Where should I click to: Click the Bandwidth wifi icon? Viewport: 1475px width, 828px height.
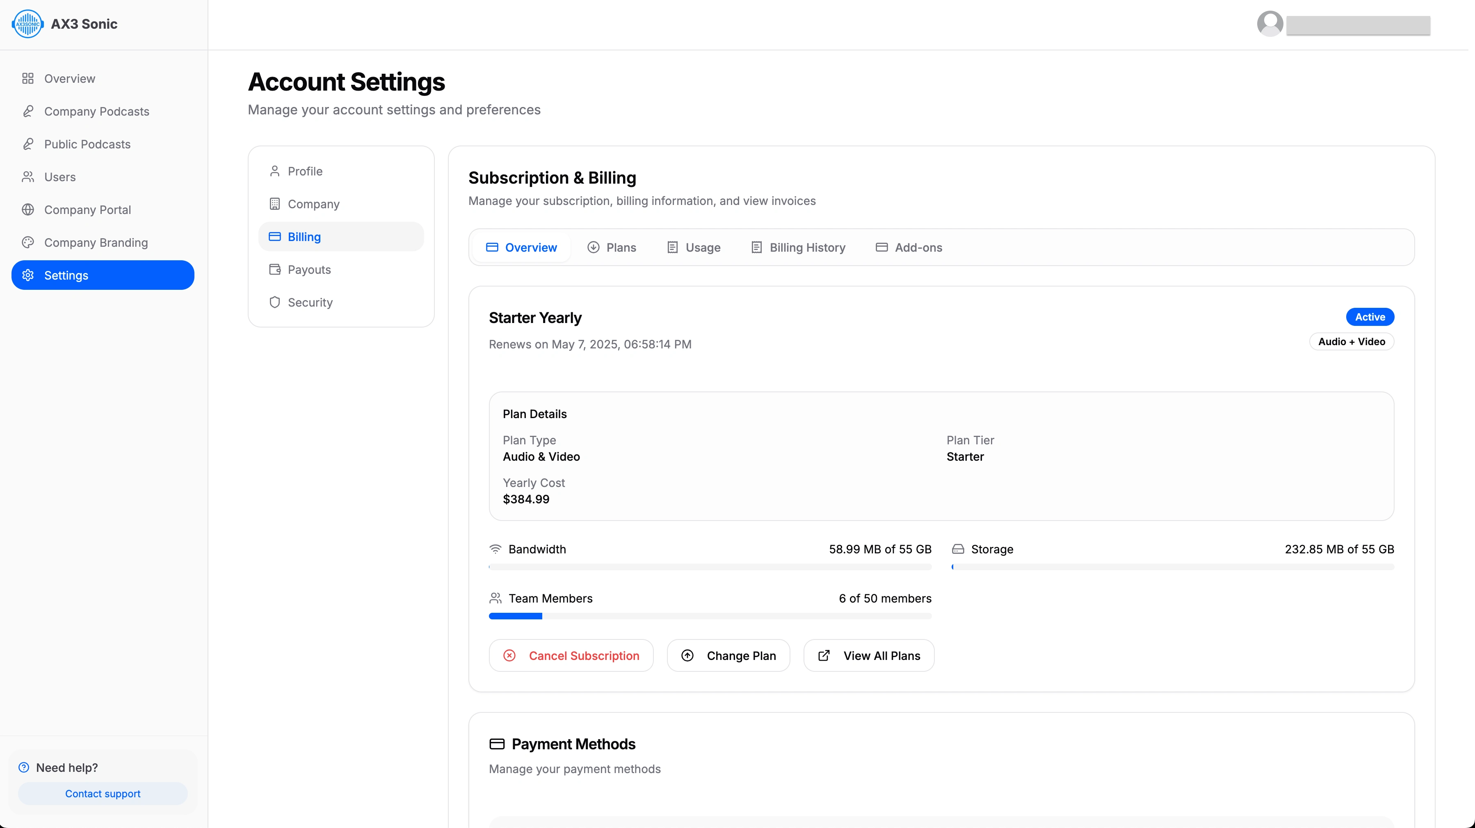coord(495,549)
